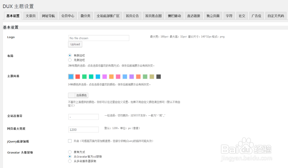
Task: Open the 自定义代码 tab
Action: tap(275, 16)
